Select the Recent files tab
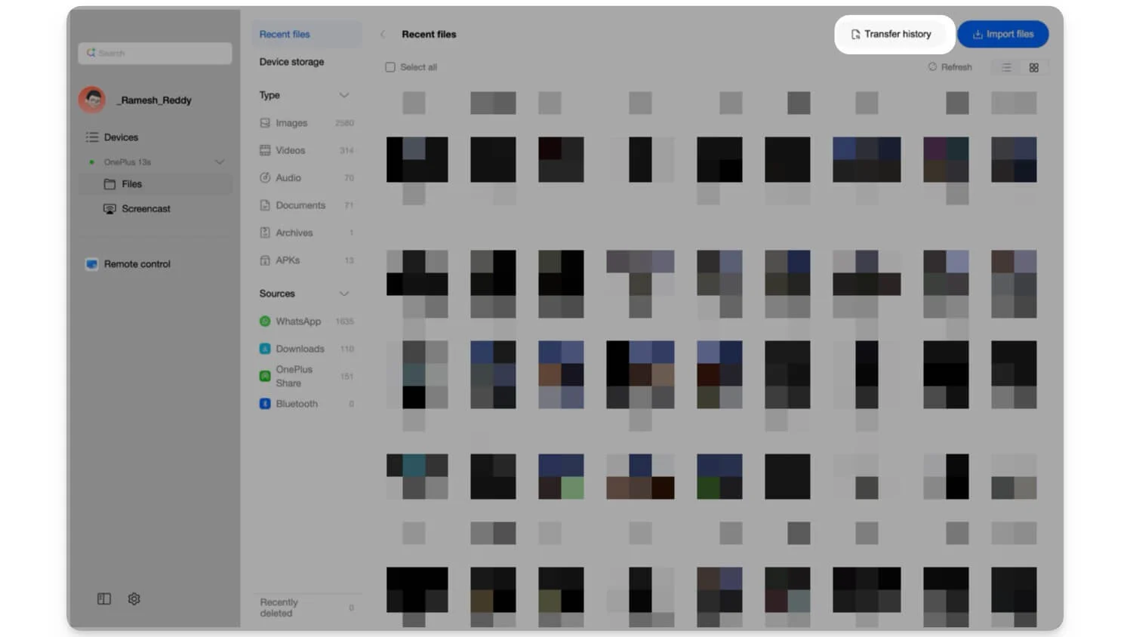The width and height of the screenshot is (1130, 637). [x=285, y=34]
